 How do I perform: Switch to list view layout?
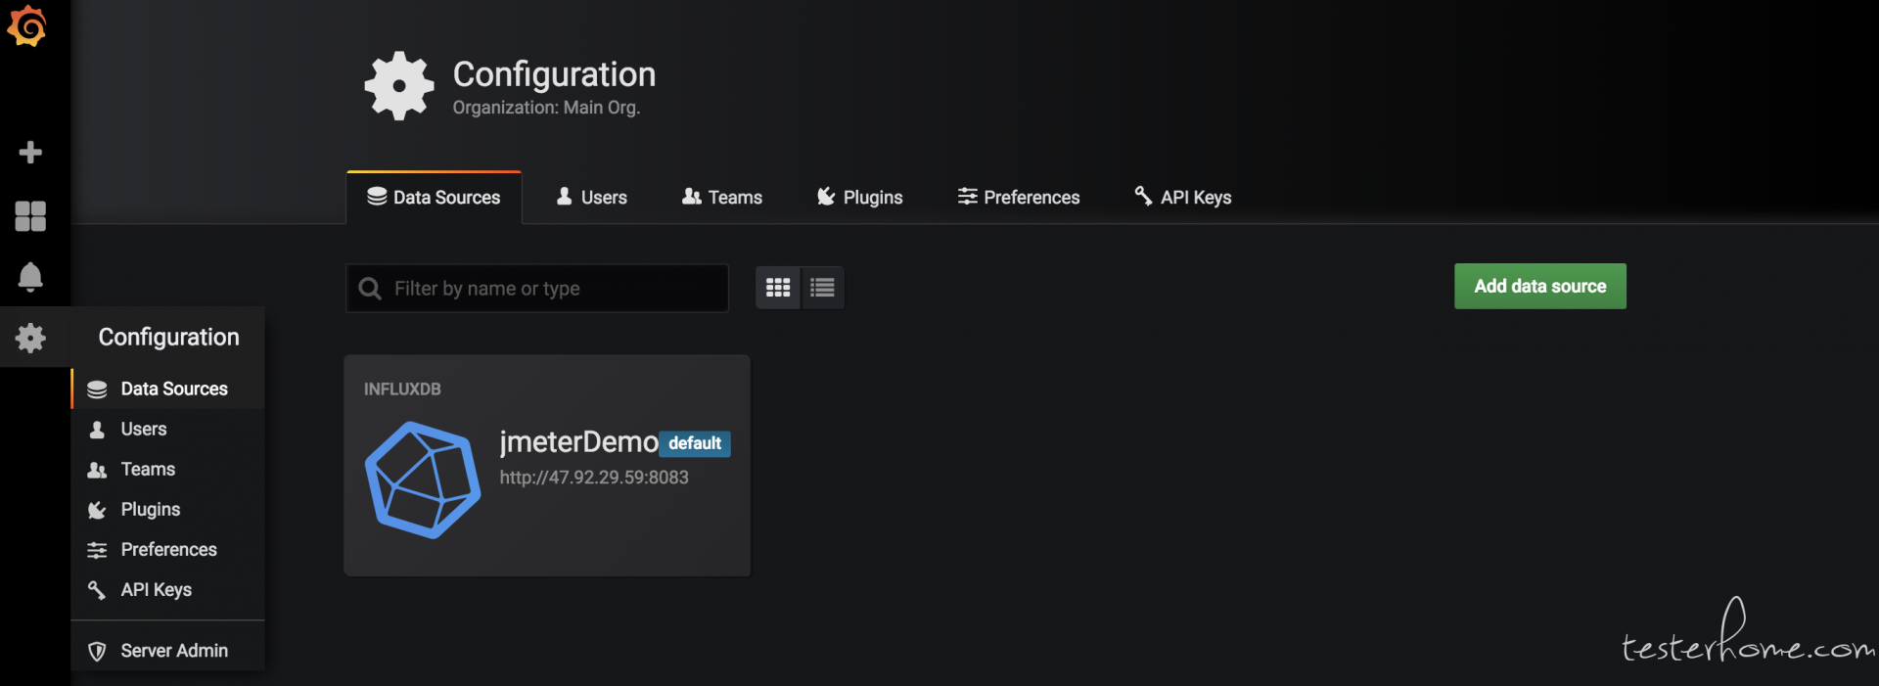(x=822, y=288)
